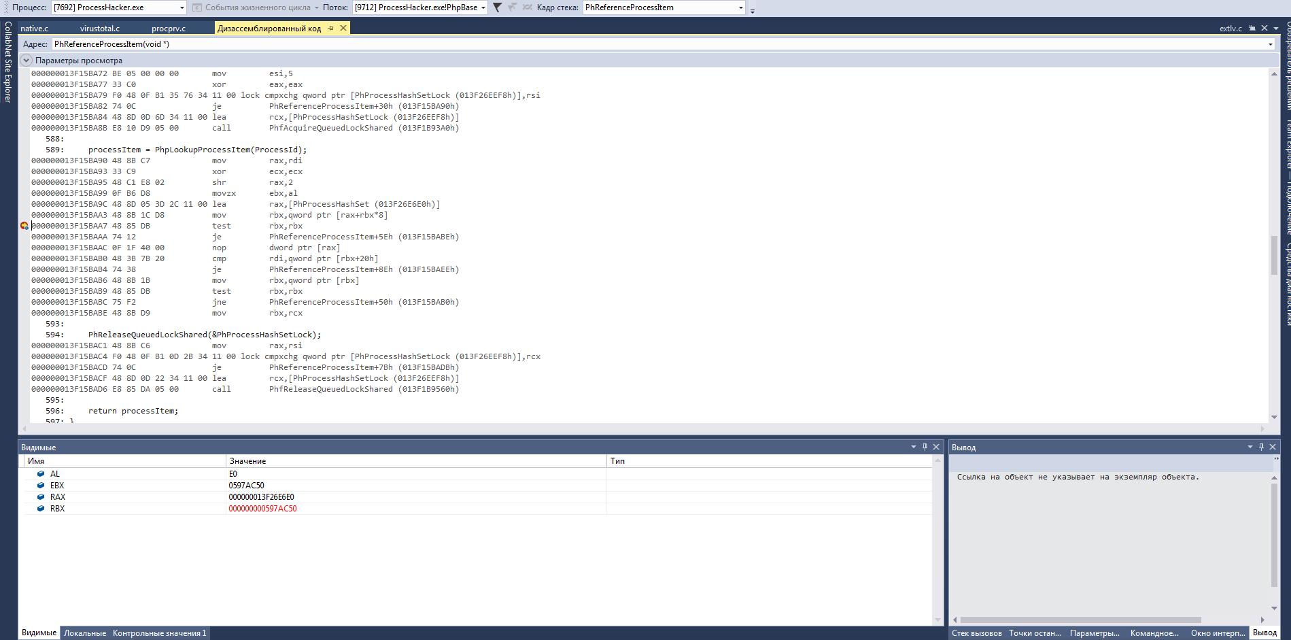The height and width of the screenshot is (640, 1291).
Task: Click the breakpoint marker at address 000000013F15BAA7
Action: point(24,226)
